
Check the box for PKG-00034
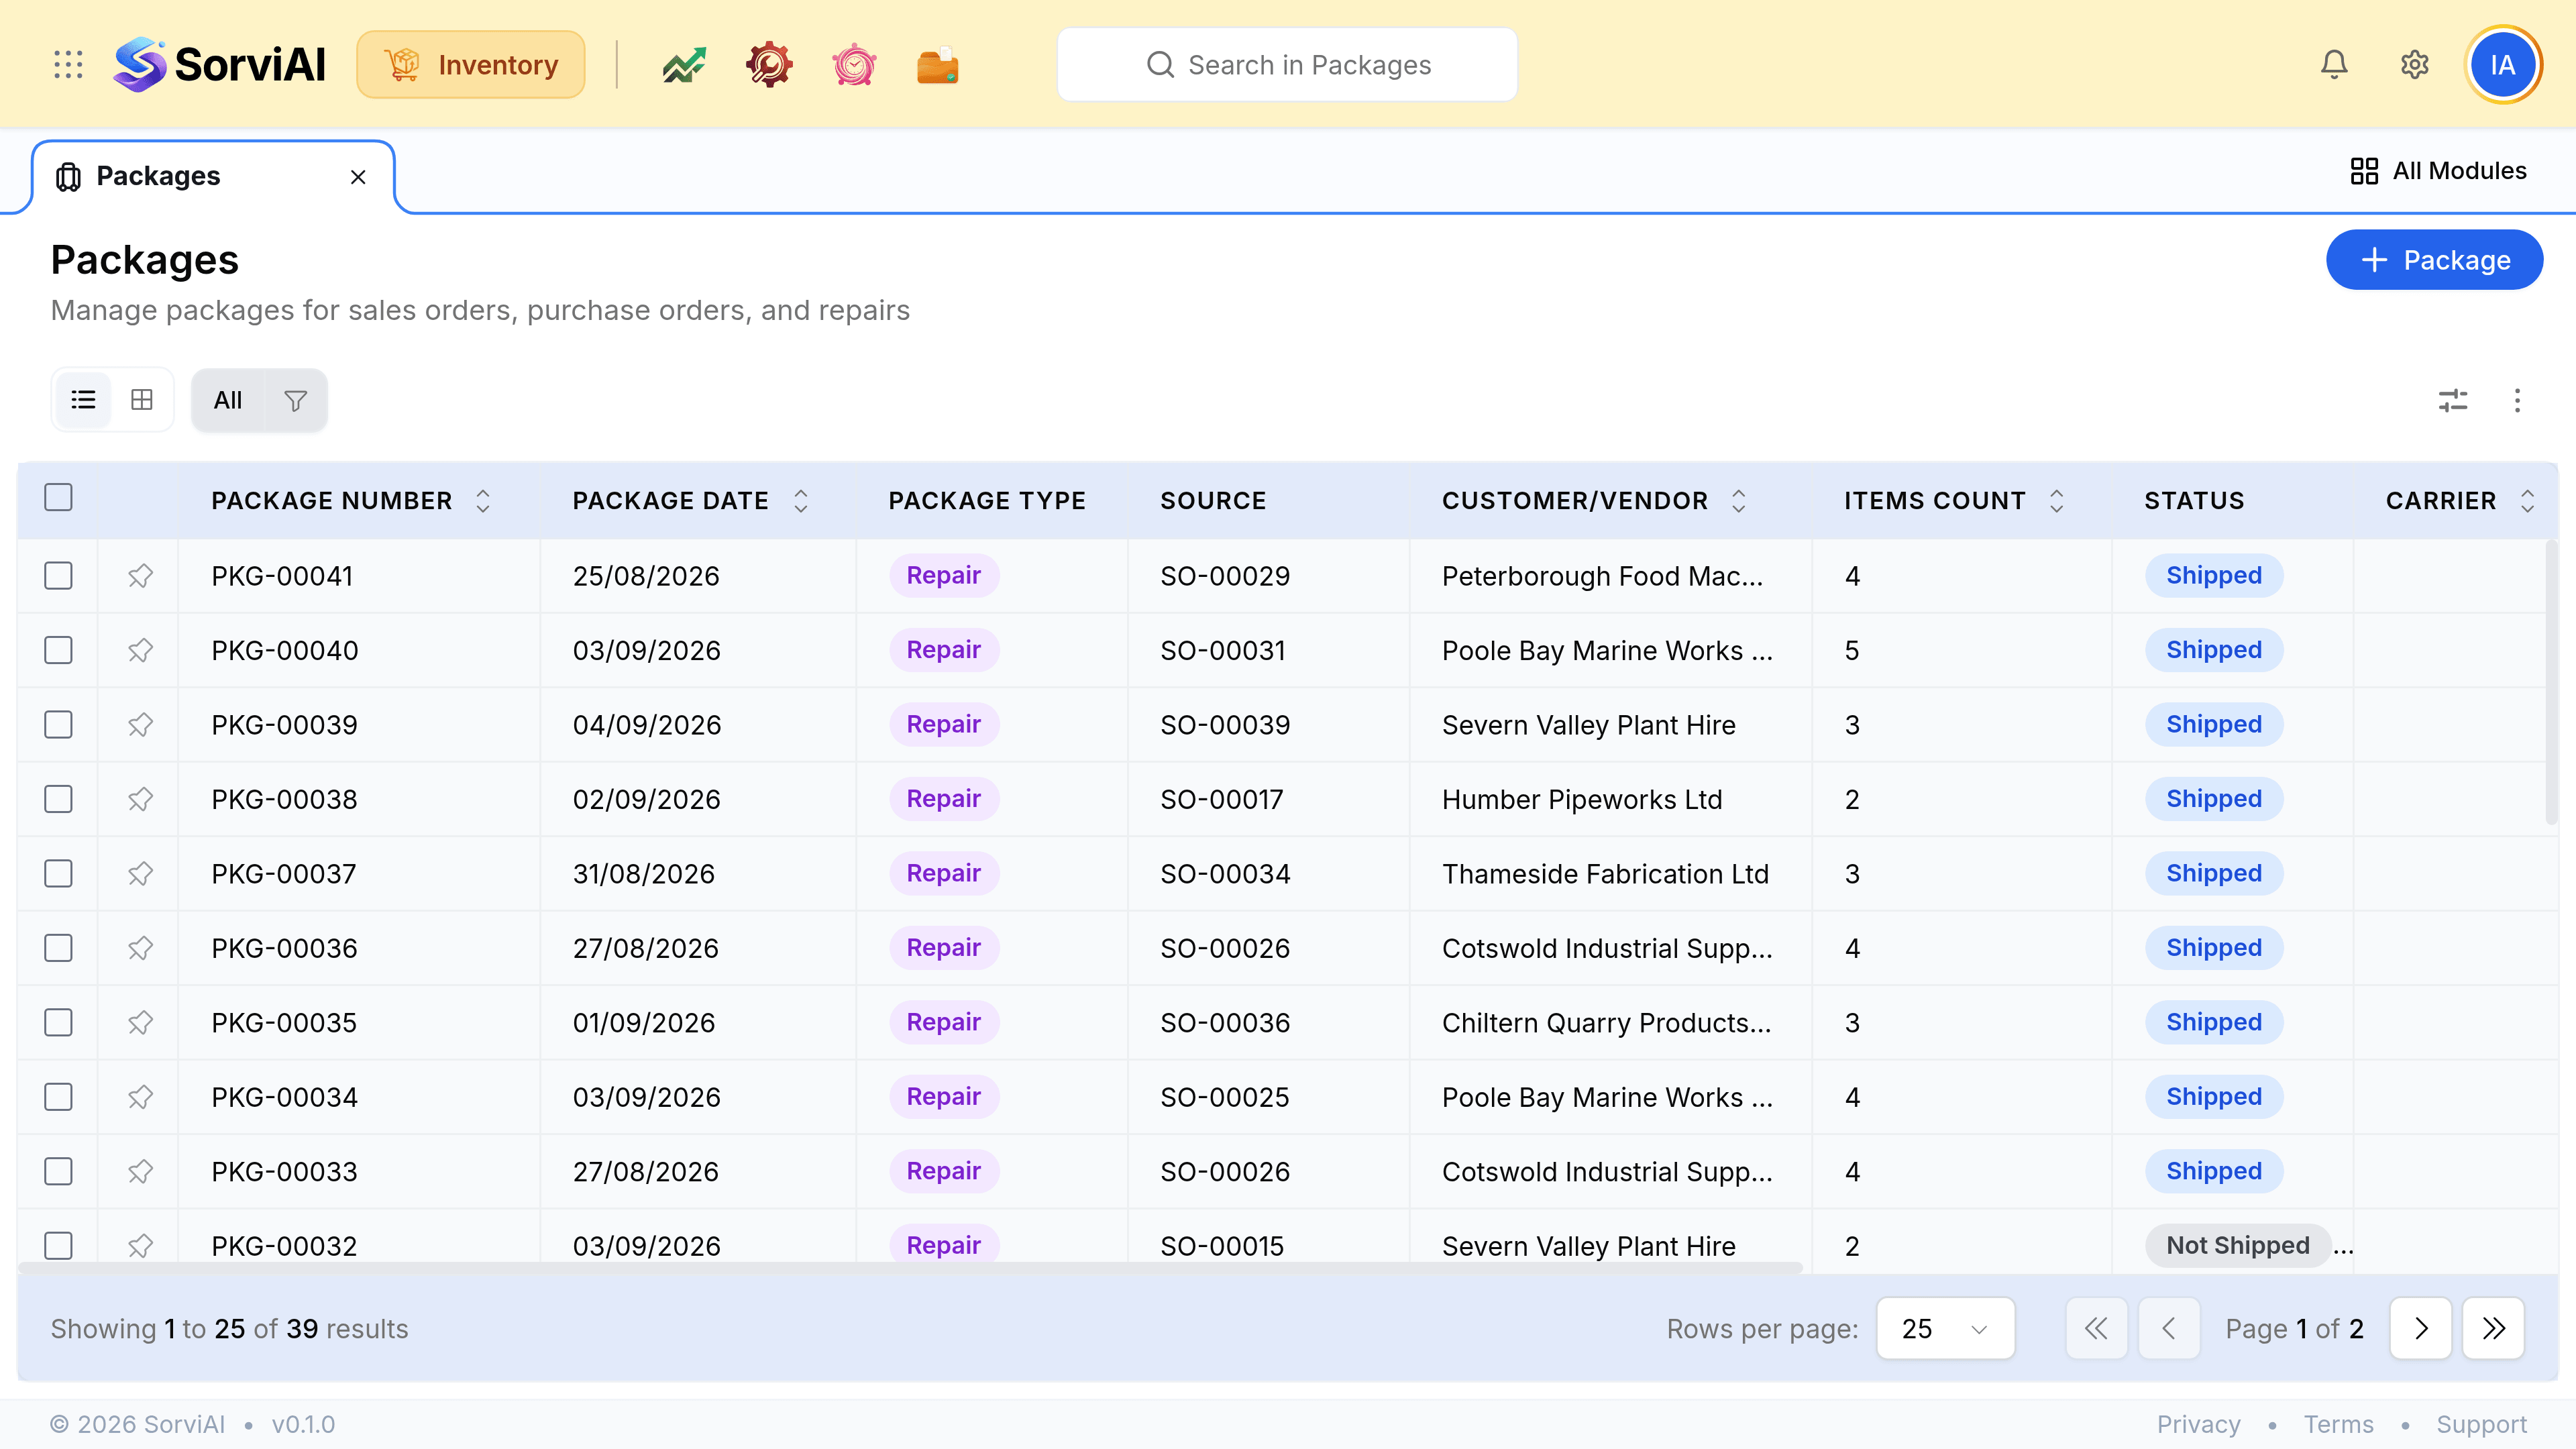tap(59, 1097)
